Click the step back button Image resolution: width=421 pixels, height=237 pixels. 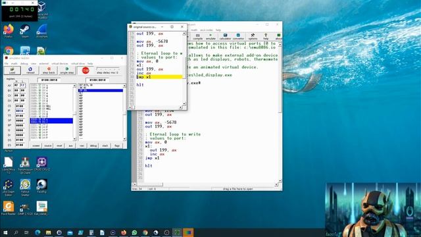(x=49, y=70)
